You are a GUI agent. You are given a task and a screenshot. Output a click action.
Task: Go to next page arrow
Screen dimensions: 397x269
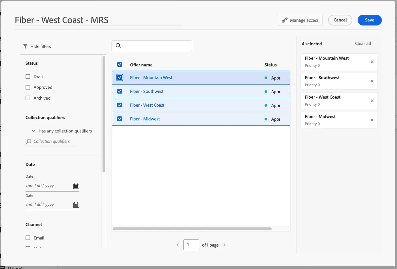224,245
